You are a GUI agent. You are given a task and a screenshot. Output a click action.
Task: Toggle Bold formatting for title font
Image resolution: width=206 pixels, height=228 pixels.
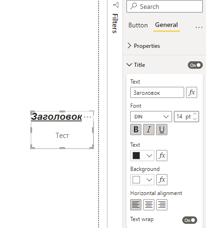click(136, 130)
